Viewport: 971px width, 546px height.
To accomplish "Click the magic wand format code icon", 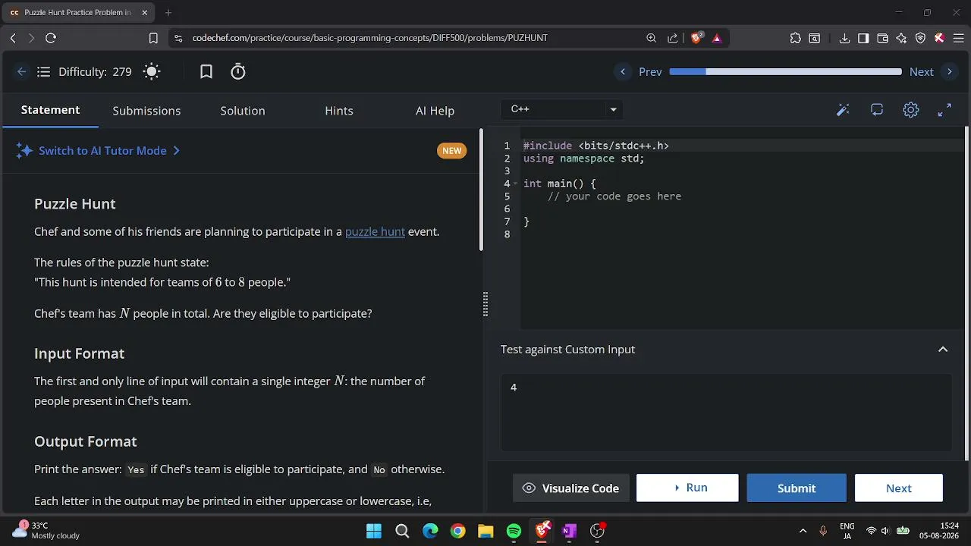I will tap(843, 110).
